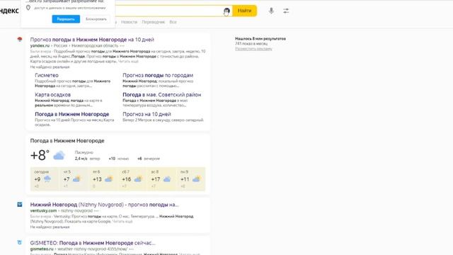
Task: Click the location pin icon in permission popup
Action: point(28,8)
